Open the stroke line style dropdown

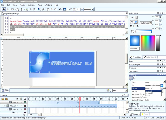click(x=92, y=9)
